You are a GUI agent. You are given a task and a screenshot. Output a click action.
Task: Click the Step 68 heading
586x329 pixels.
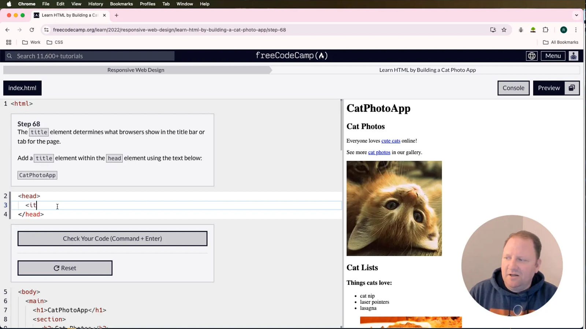click(29, 124)
